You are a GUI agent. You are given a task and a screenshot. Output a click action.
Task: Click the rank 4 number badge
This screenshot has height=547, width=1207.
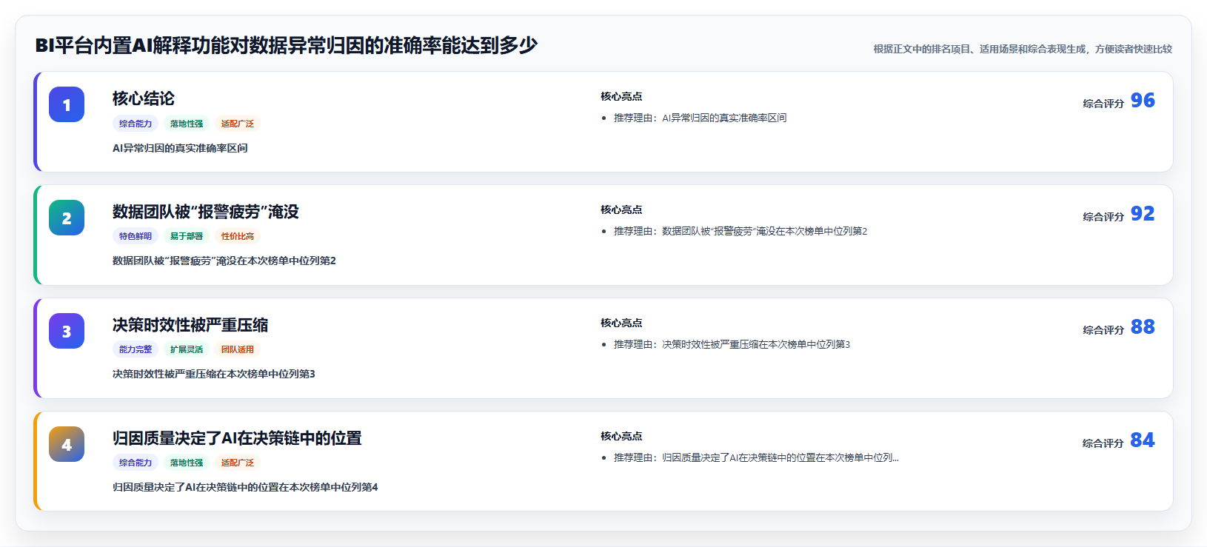click(x=67, y=444)
